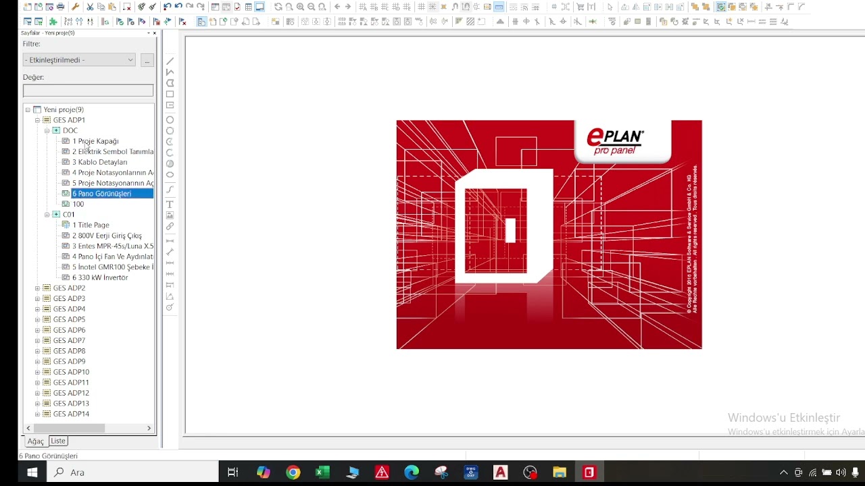Select the Spline curve tool
865x486 pixels.
[x=170, y=189]
